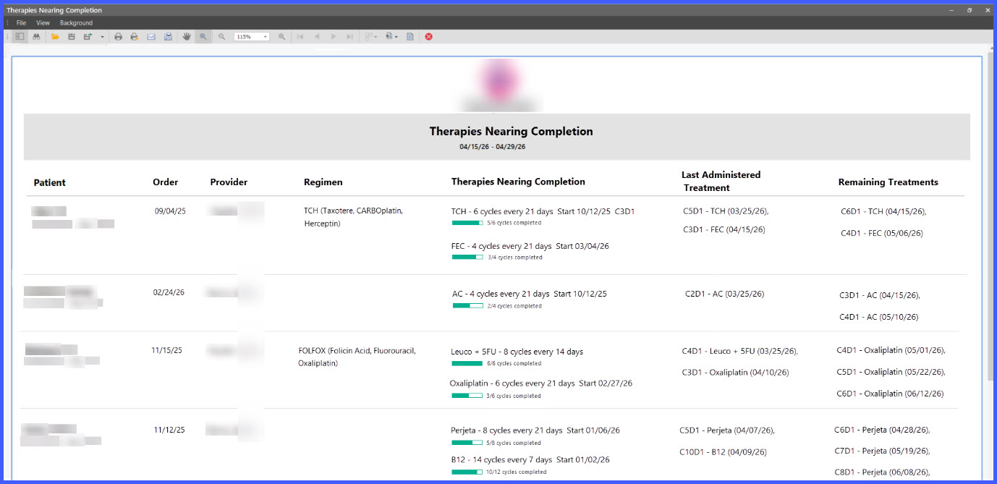Select the hand pan tool
Screen dimensions: 997x484
(187, 36)
